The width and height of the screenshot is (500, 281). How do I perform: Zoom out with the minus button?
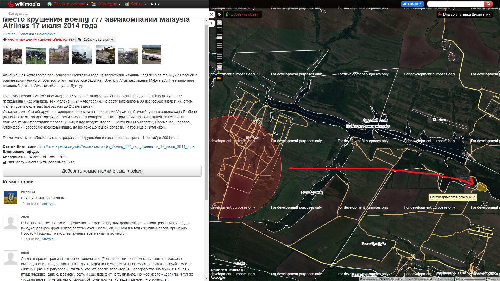pyautogui.click(x=219, y=68)
